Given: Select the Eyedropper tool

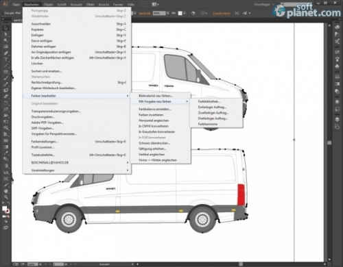Looking at the screenshot, I should point(6,153).
